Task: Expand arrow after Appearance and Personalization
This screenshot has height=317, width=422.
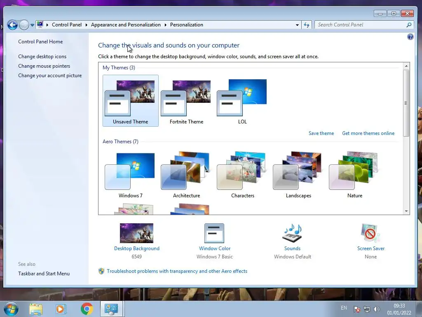Action: tap(165, 25)
